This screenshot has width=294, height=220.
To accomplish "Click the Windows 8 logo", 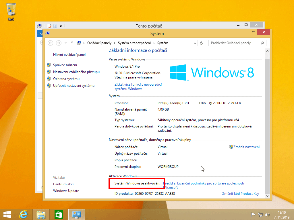I will pyautogui.click(x=212, y=72).
